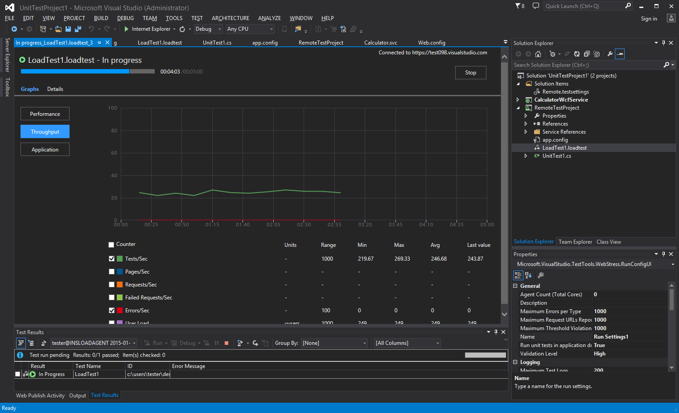This screenshot has height=413, width=679.
Task: Open the Any CPU platform dropdown
Action: tap(250, 29)
